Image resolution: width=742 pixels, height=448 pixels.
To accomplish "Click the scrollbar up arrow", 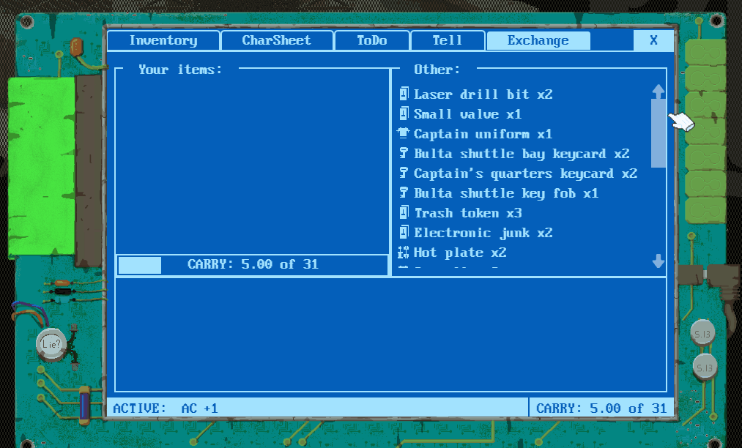I will (658, 91).
